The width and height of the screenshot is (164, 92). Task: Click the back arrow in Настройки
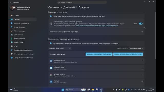(x=11, y=2)
